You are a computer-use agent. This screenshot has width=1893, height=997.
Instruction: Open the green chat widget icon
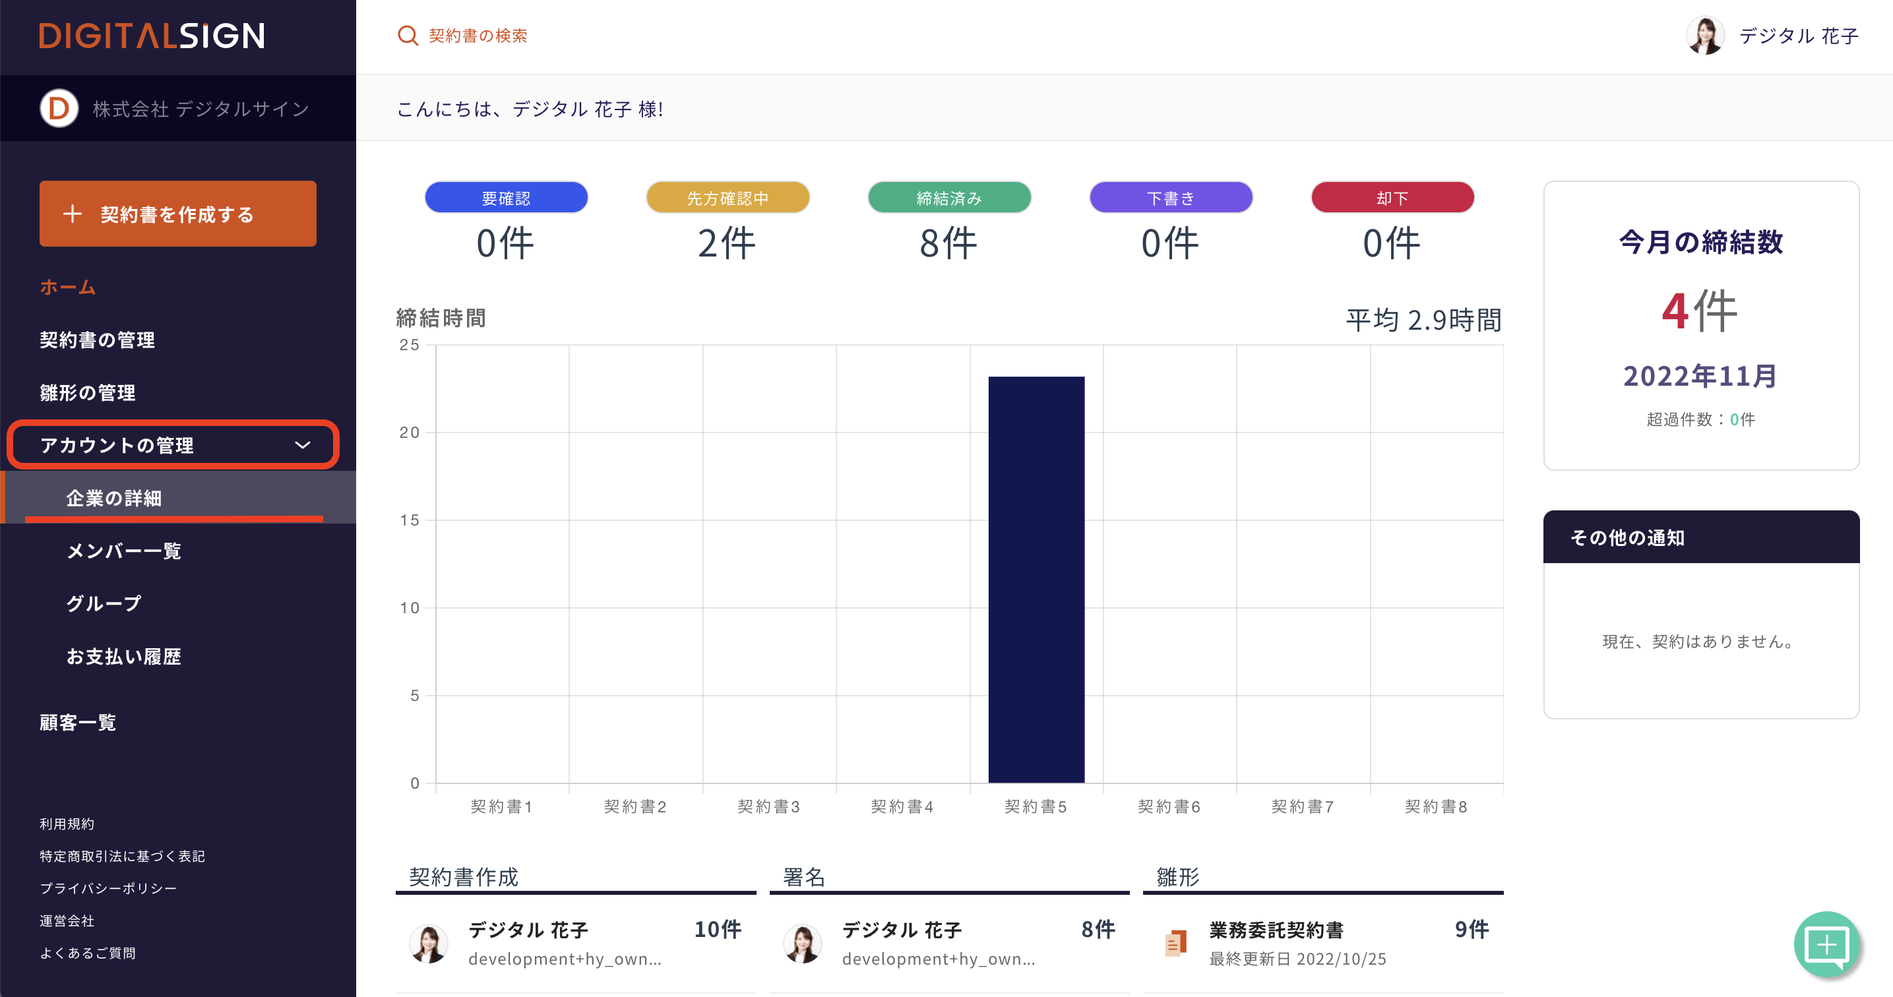[1826, 944]
